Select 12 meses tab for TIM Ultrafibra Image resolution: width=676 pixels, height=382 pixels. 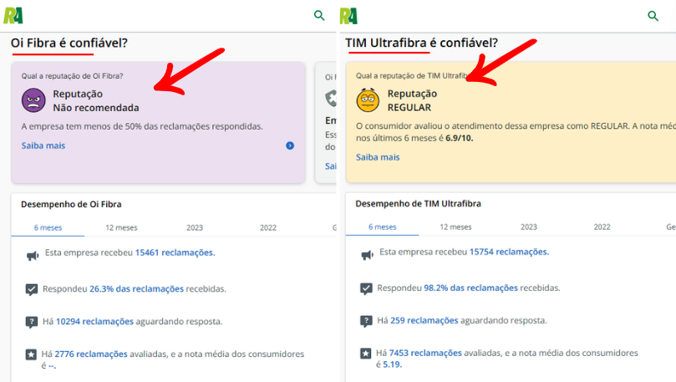pos(455,227)
